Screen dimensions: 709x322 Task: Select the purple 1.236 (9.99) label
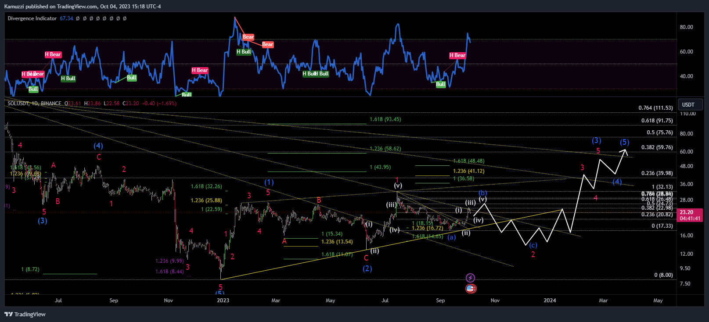[169, 261]
